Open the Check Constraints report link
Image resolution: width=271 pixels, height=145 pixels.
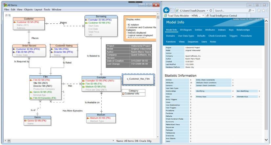click(217, 36)
